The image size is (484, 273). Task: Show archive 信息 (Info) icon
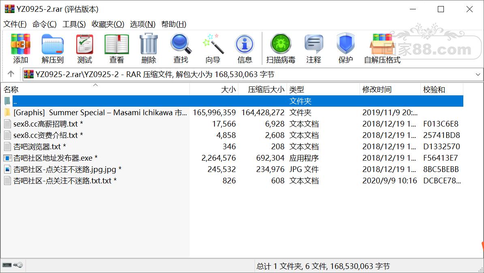tap(244, 48)
